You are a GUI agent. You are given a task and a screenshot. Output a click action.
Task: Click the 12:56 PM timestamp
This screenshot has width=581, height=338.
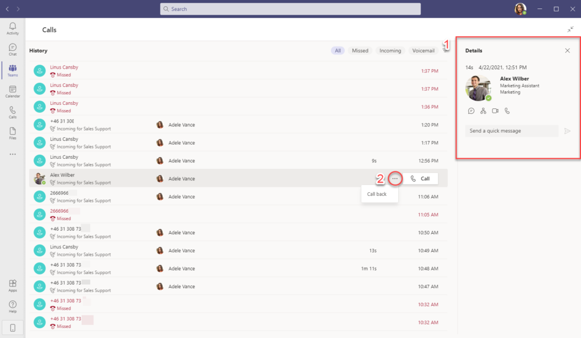(428, 160)
